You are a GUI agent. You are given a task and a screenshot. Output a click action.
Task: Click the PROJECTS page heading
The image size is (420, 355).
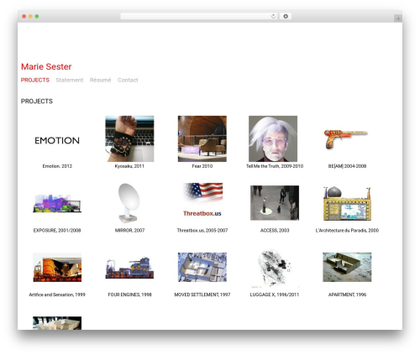pyautogui.click(x=37, y=101)
